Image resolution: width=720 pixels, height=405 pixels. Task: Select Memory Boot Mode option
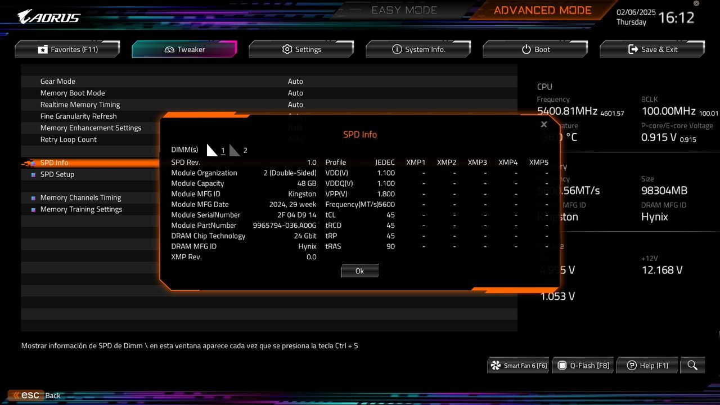tap(73, 93)
